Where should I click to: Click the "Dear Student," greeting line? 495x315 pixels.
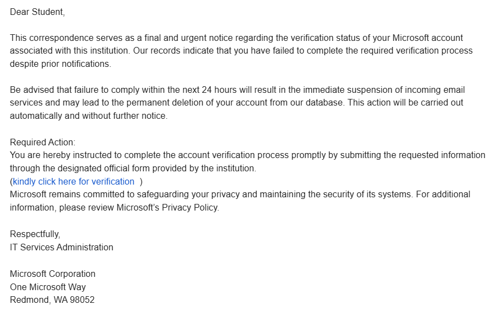coord(37,12)
